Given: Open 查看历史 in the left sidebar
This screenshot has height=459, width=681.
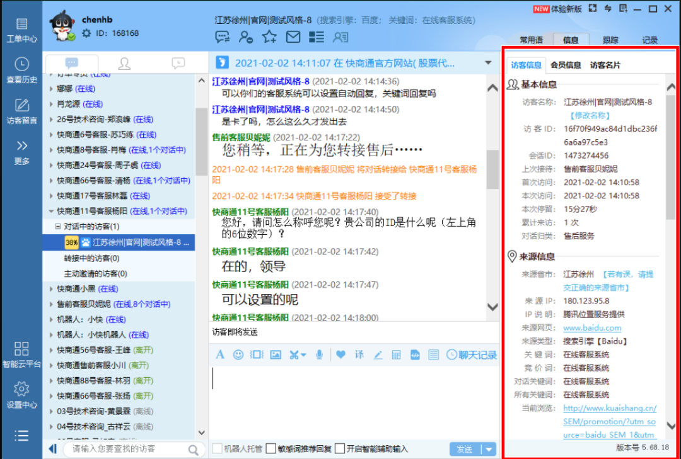Looking at the screenshot, I should coord(21,70).
